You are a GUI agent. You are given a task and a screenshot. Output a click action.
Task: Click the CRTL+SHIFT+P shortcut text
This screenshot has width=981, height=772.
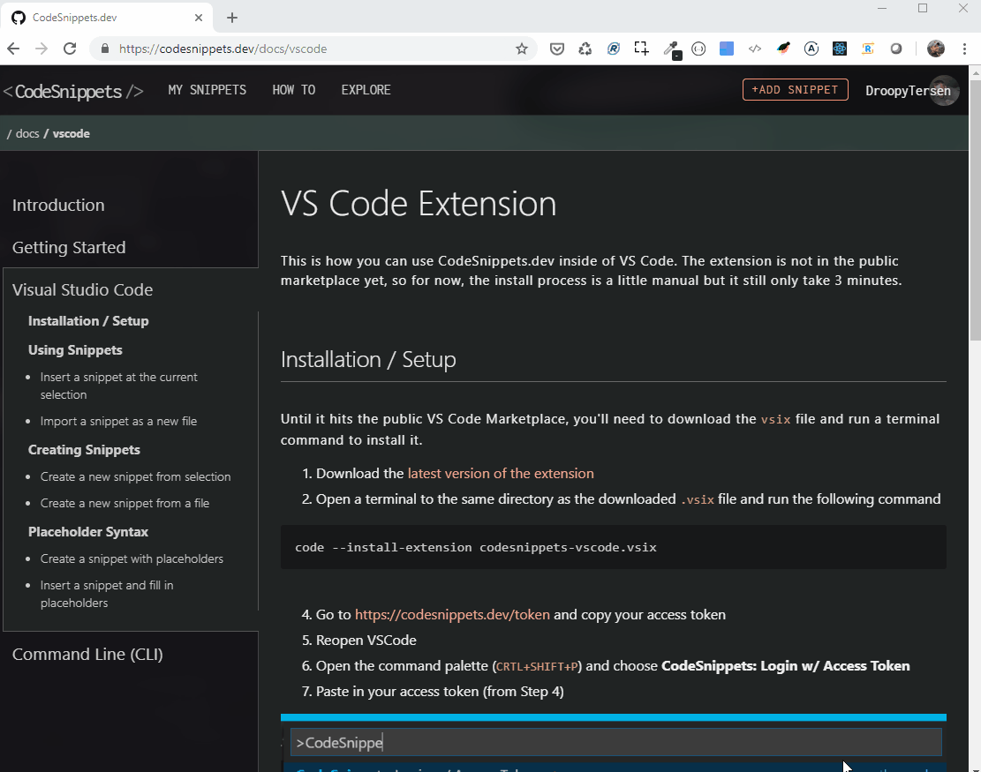pos(537,666)
